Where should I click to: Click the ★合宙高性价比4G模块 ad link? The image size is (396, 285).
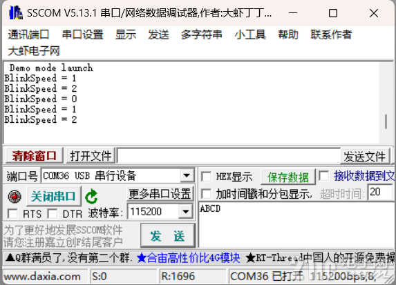click(x=188, y=258)
